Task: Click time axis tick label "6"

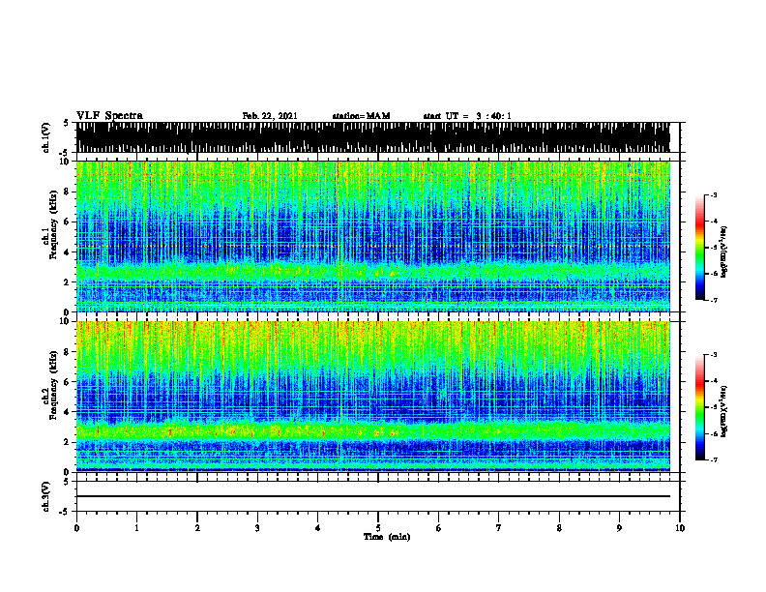Action: coord(439,528)
